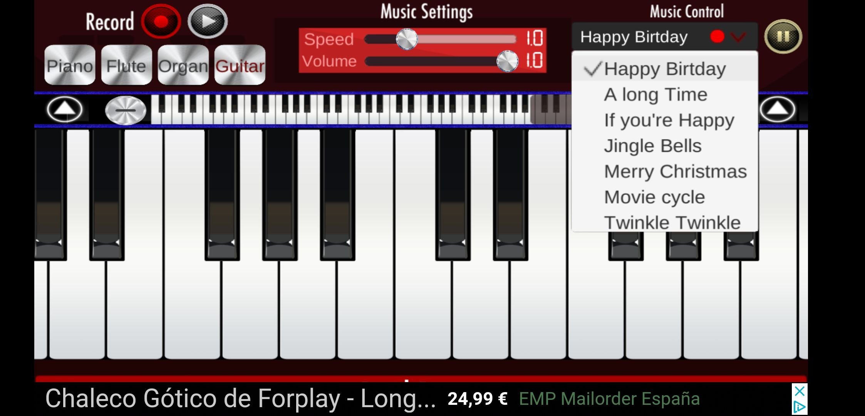Image resolution: width=865 pixels, height=416 pixels.
Task: Toggle Guitar active instrument highlight
Action: pos(240,65)
